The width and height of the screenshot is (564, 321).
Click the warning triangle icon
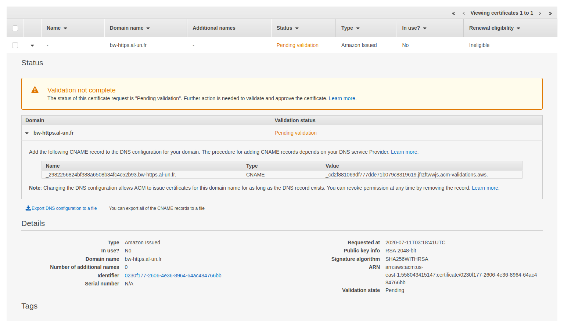tap(35, 90)
